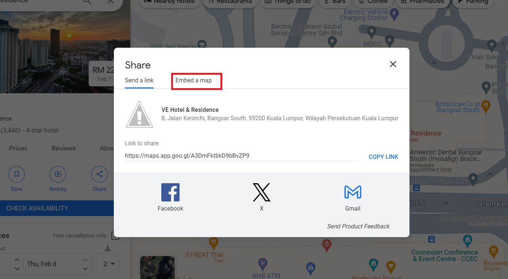Click the Thu, Feb 8 date field

[58, 264]
